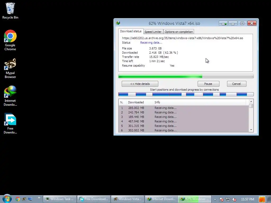Viewport: 271px width, 203px height.
Task: Click the muted volume tray icon
Action: [x=234, y=199]
